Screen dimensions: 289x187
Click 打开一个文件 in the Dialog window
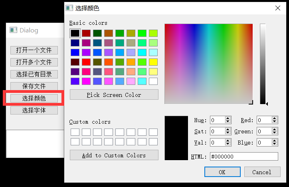[x=34, y=50]
